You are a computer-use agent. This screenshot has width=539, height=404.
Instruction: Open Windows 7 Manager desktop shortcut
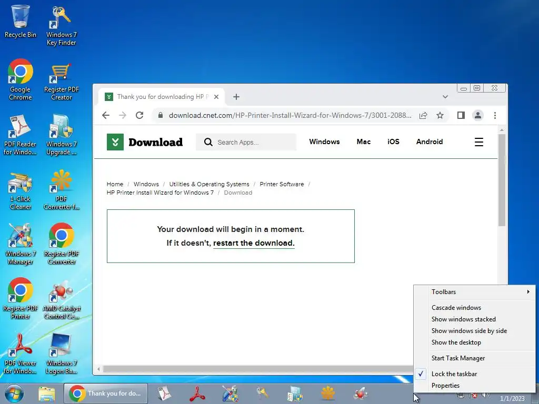click(21, 245)
